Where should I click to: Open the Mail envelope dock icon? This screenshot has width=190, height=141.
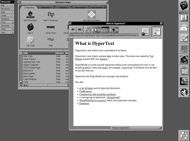pos(184,27)
